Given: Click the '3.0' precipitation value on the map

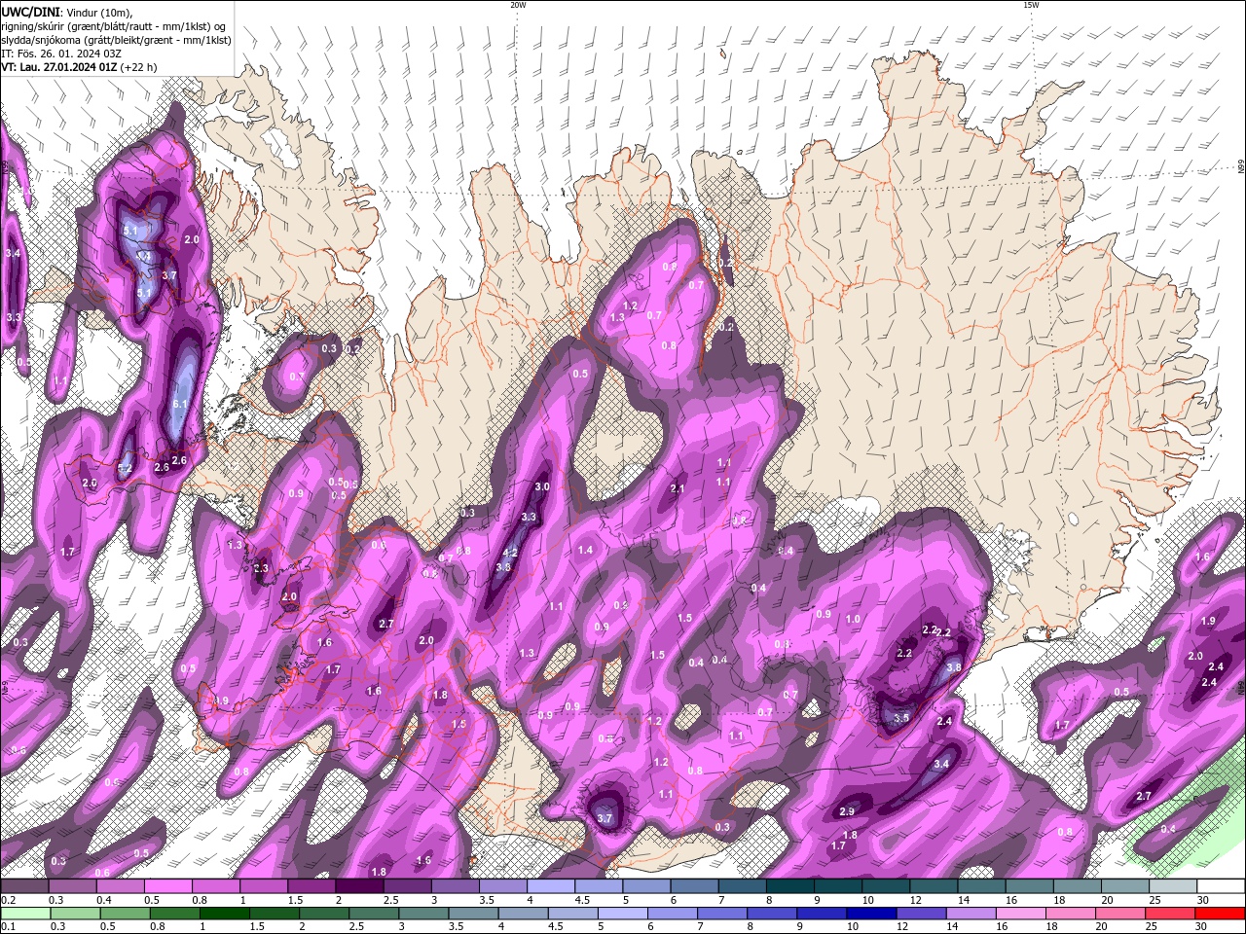Looking at the screenshot, I should pos(542,486).
